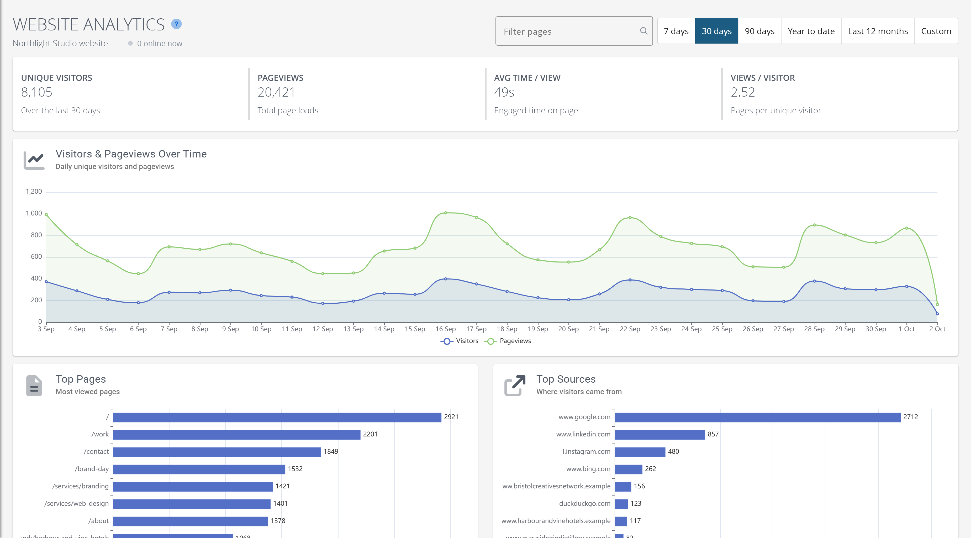Screen dimensions: 971x538
Task: Click the /contact page label
Action: click(x=96, y=452)
